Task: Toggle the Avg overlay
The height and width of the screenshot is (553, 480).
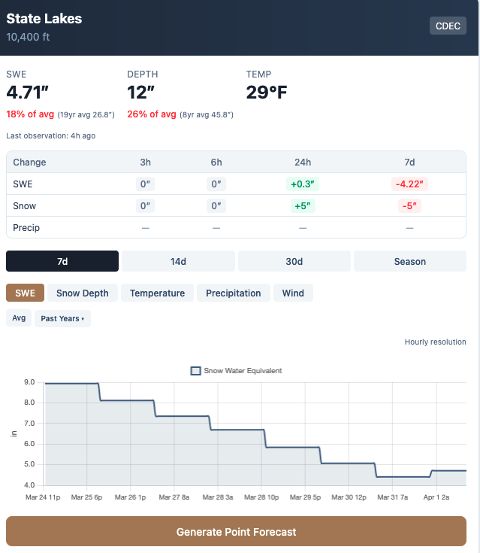Action: coord(19,318)
